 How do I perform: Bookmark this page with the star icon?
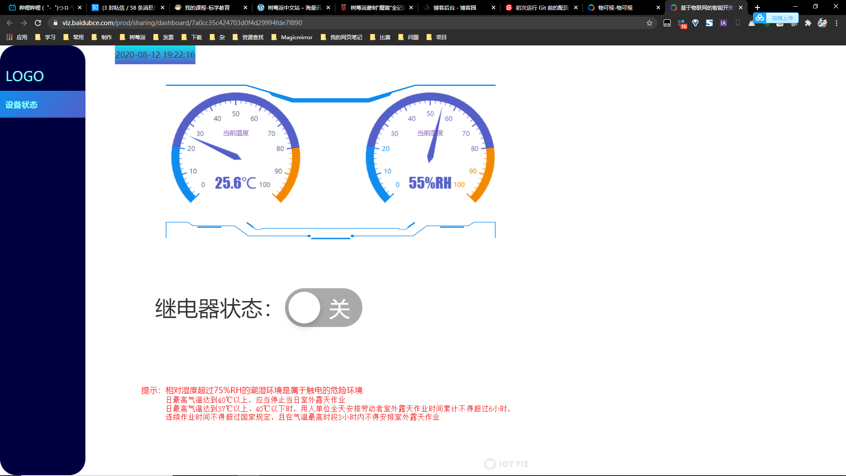tap(649, 23)
